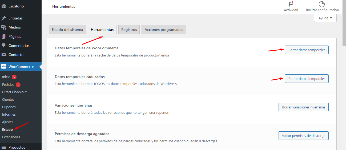Image resolution: width=346 pixels, height=150 pixels.
Task: Click the Contacto envelope icon
Action: pyautogui.click(x=4, y=55)
